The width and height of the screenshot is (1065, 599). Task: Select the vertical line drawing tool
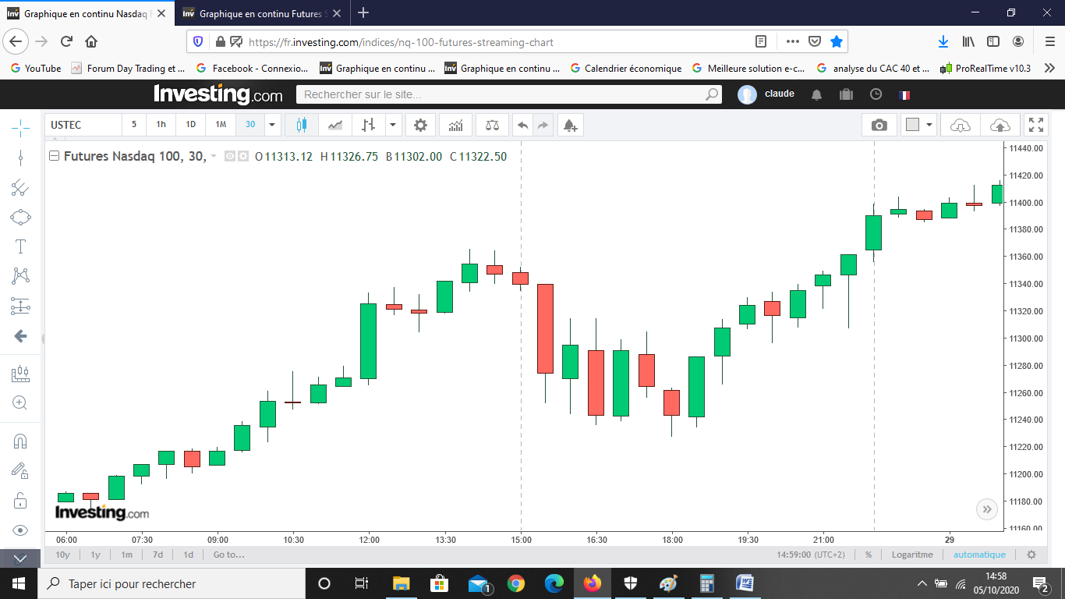tap(20, 158)
